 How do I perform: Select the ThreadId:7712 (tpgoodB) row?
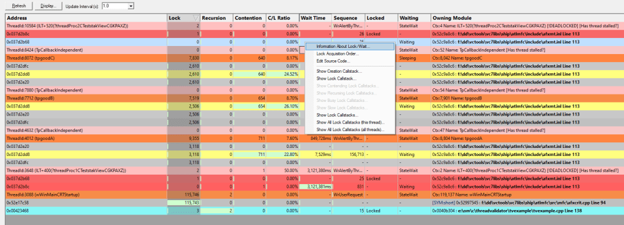(x=314, y=98)
